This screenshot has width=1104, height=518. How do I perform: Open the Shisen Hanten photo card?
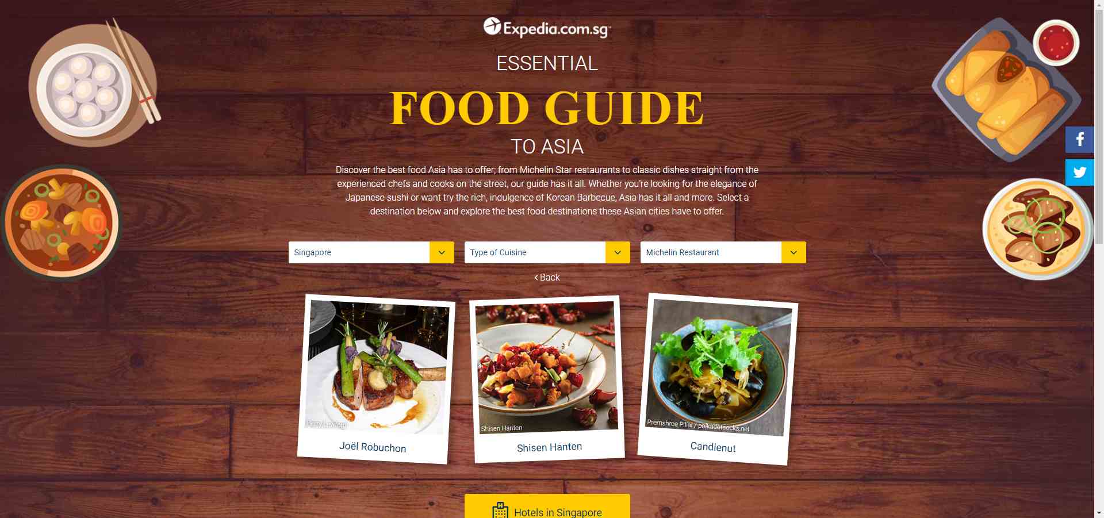547,379
